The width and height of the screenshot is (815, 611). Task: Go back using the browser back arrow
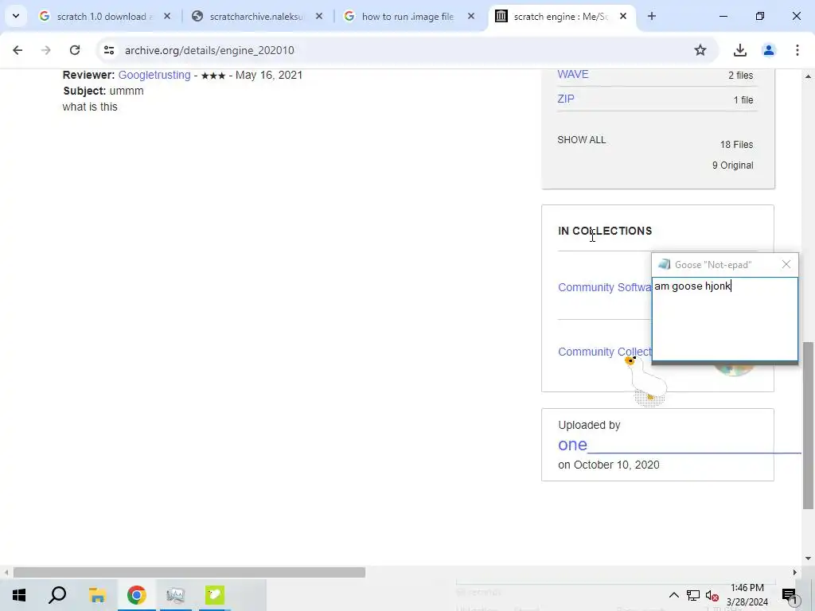tap(18, 50)
